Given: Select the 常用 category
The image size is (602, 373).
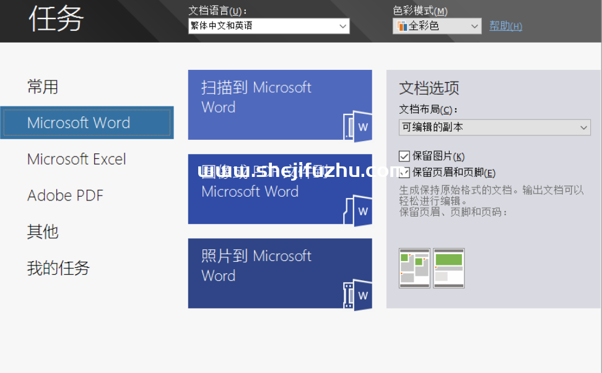Looking at the screenshot, I should (43, 87).
